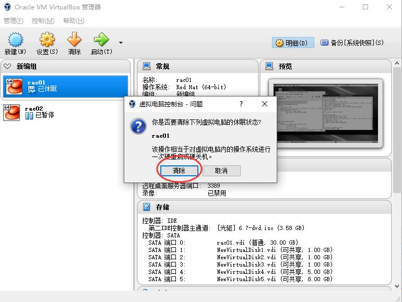
Task: Click the NewVirtualDisk2.vdi entry
Action: [x=275, y=257]
